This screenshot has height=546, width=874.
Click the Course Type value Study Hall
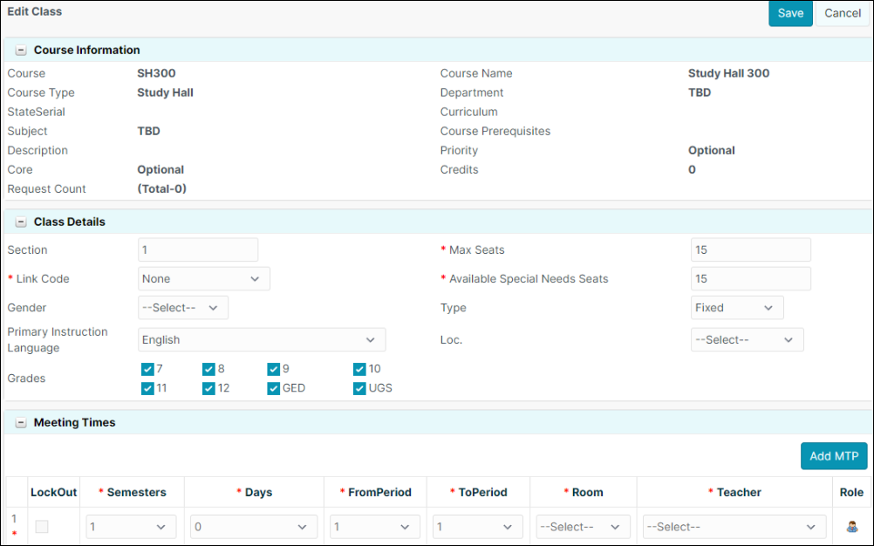click(x=165, y=92)
